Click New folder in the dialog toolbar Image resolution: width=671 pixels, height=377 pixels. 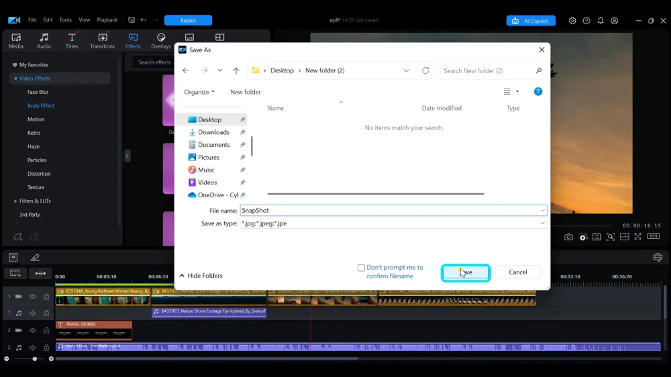point(245,92)
